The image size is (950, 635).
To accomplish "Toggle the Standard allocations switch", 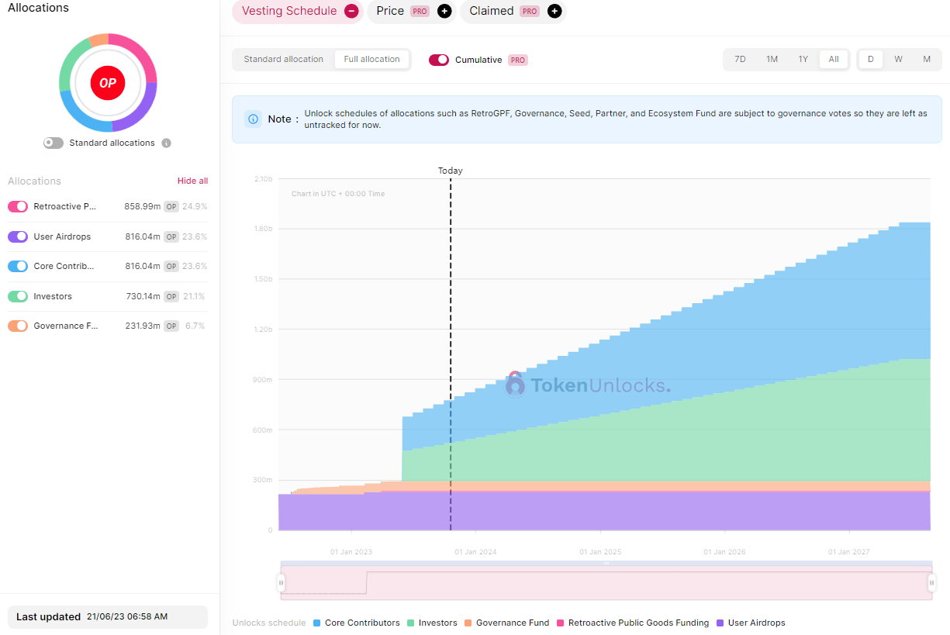I will 54,143.
